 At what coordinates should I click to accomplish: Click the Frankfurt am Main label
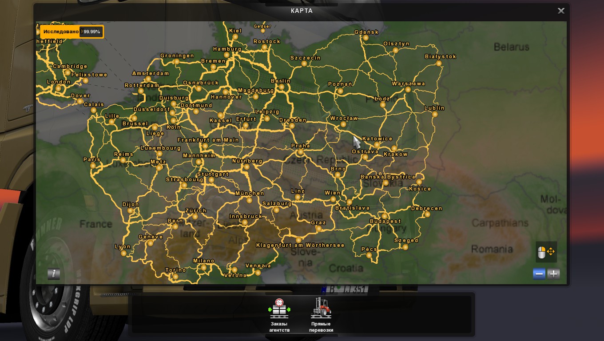coord(208,140)
